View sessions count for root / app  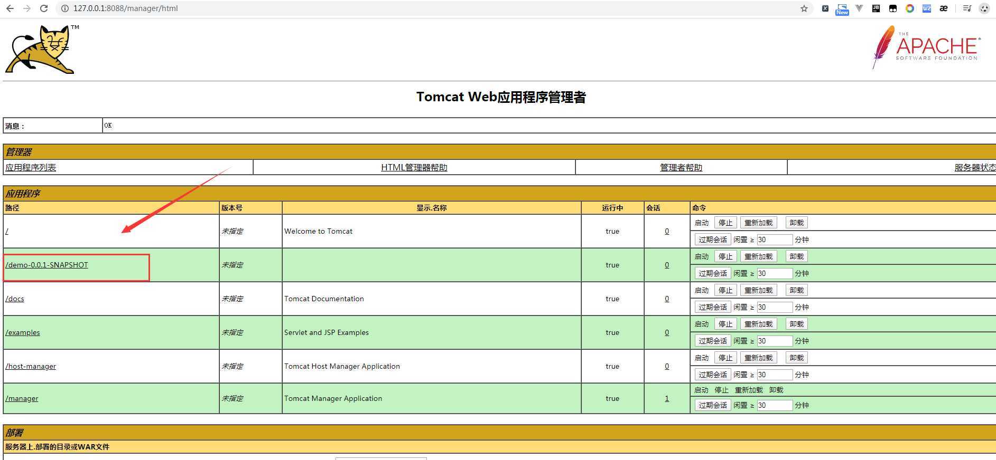point(667,231)
